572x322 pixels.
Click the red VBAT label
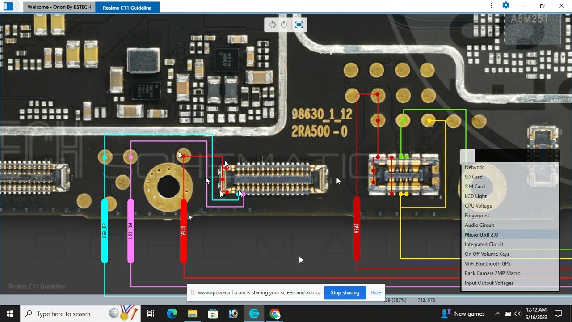[357, 228]
